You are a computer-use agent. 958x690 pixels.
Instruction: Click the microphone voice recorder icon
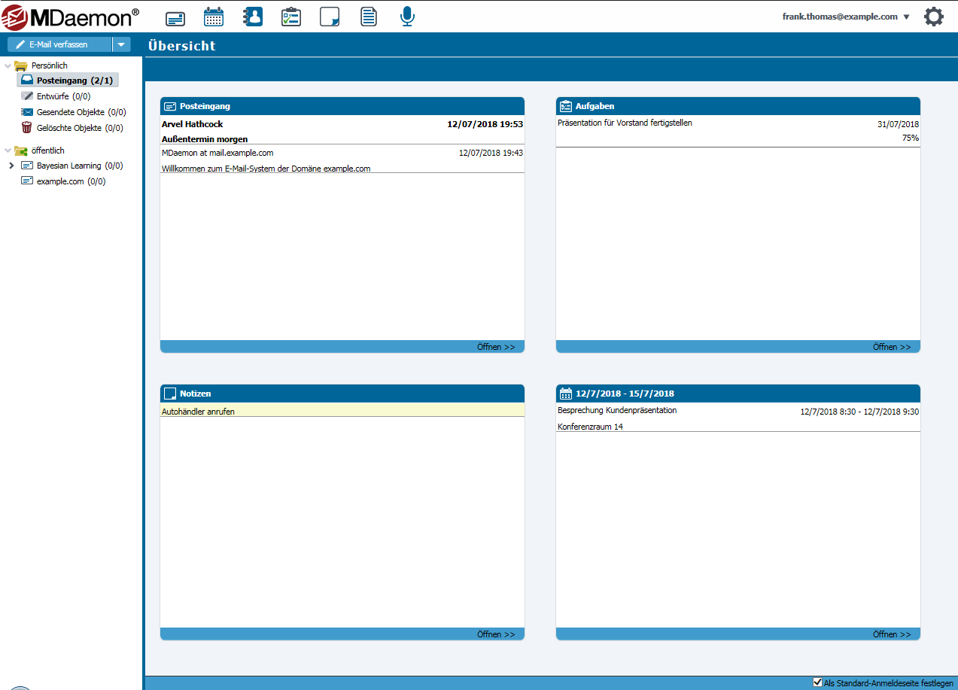407,17
